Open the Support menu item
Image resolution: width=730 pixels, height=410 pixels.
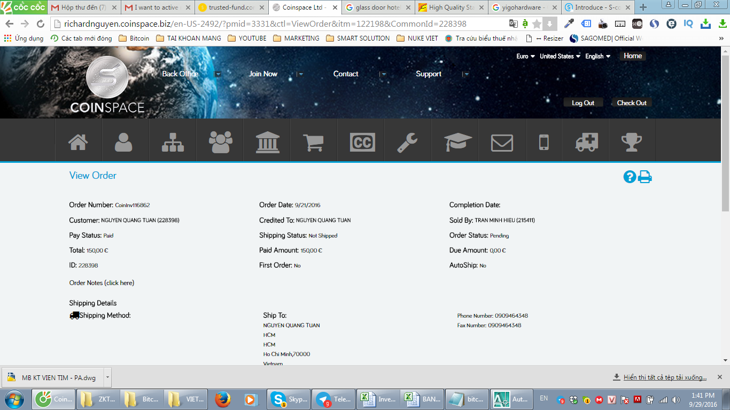point(429,74)
